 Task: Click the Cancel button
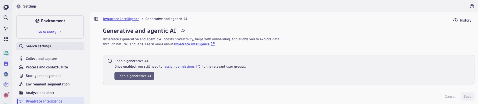point(450,96)
